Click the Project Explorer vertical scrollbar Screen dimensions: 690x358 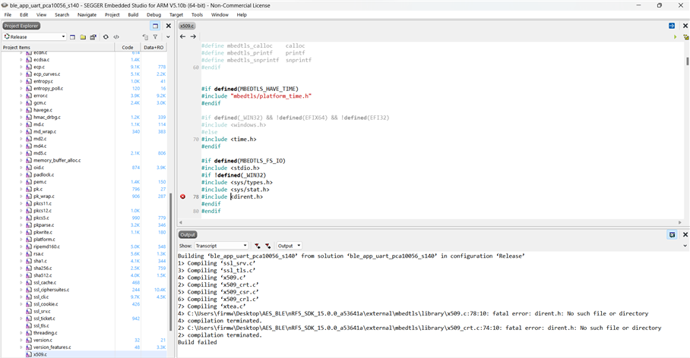(170, 262)
